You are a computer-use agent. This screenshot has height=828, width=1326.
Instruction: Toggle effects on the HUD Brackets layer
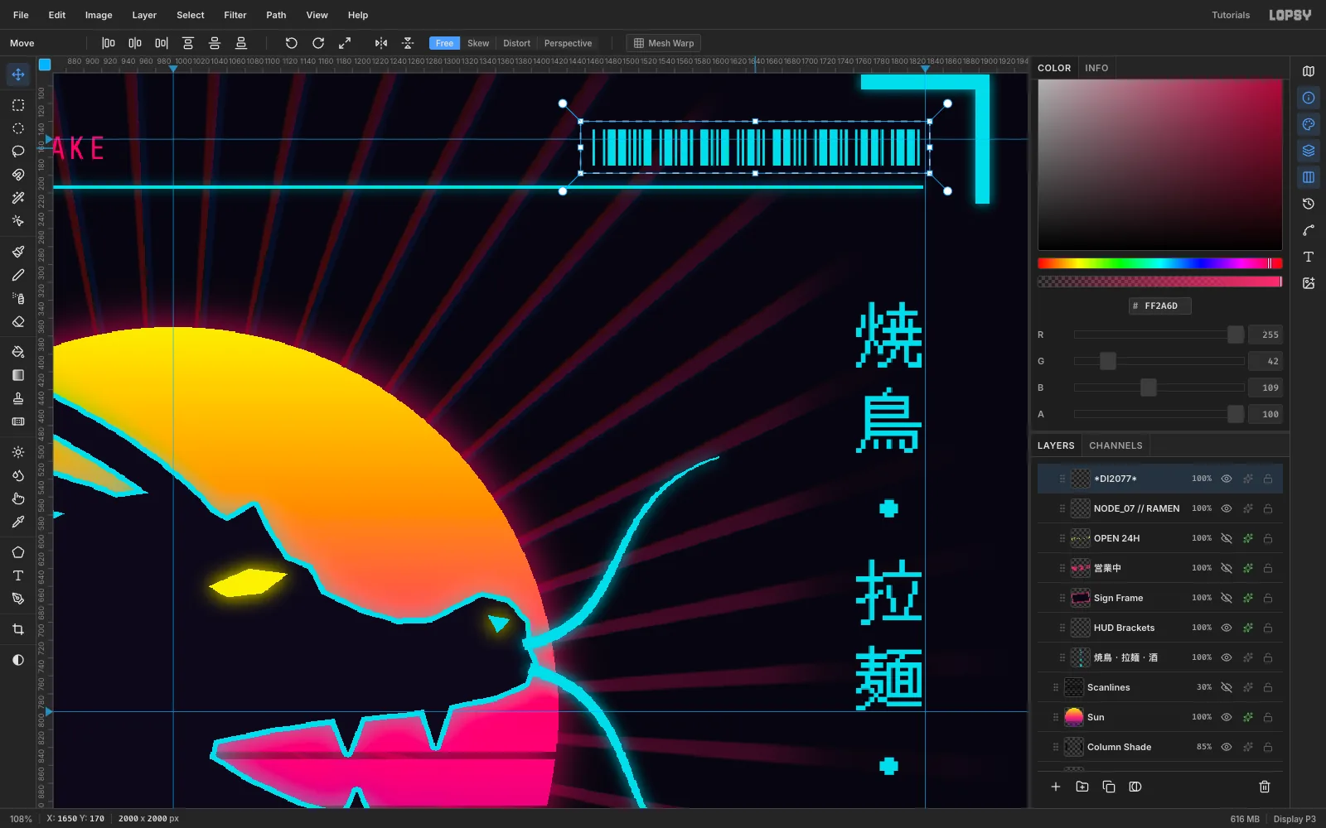click(x=1247, y=628)
